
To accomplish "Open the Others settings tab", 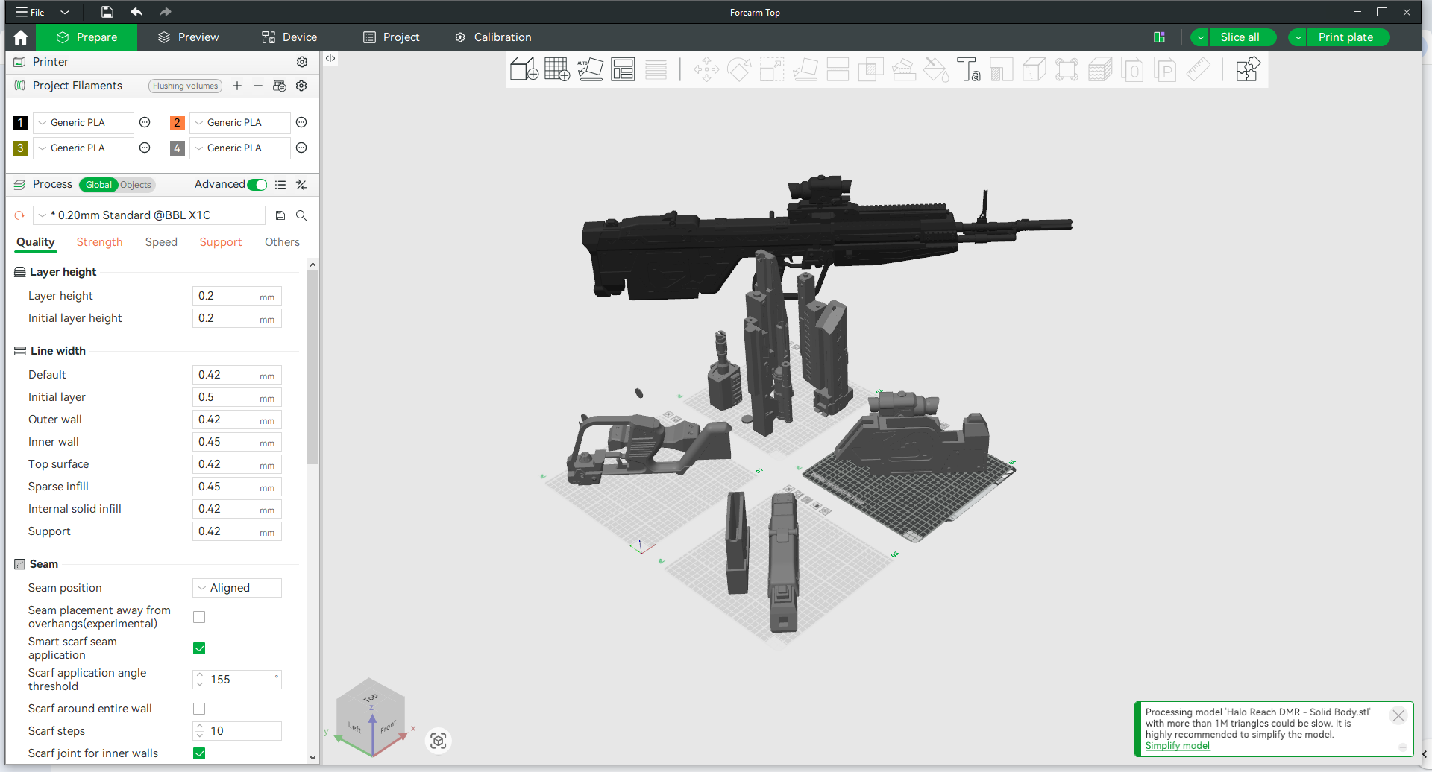I will (282, 242).
